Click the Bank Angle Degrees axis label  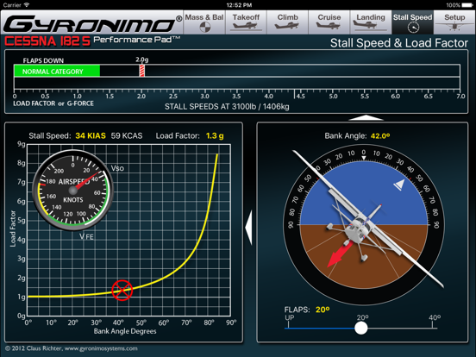coord(125,331)
